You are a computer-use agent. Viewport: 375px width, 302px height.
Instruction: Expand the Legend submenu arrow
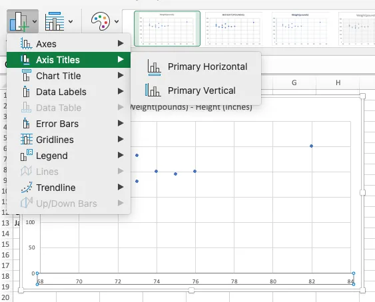[121, 155]
